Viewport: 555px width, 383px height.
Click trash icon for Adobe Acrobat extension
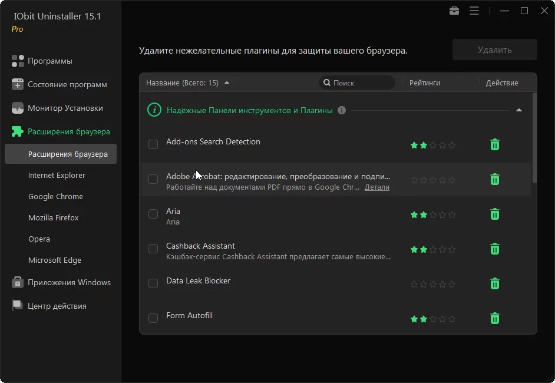(495, 179)
